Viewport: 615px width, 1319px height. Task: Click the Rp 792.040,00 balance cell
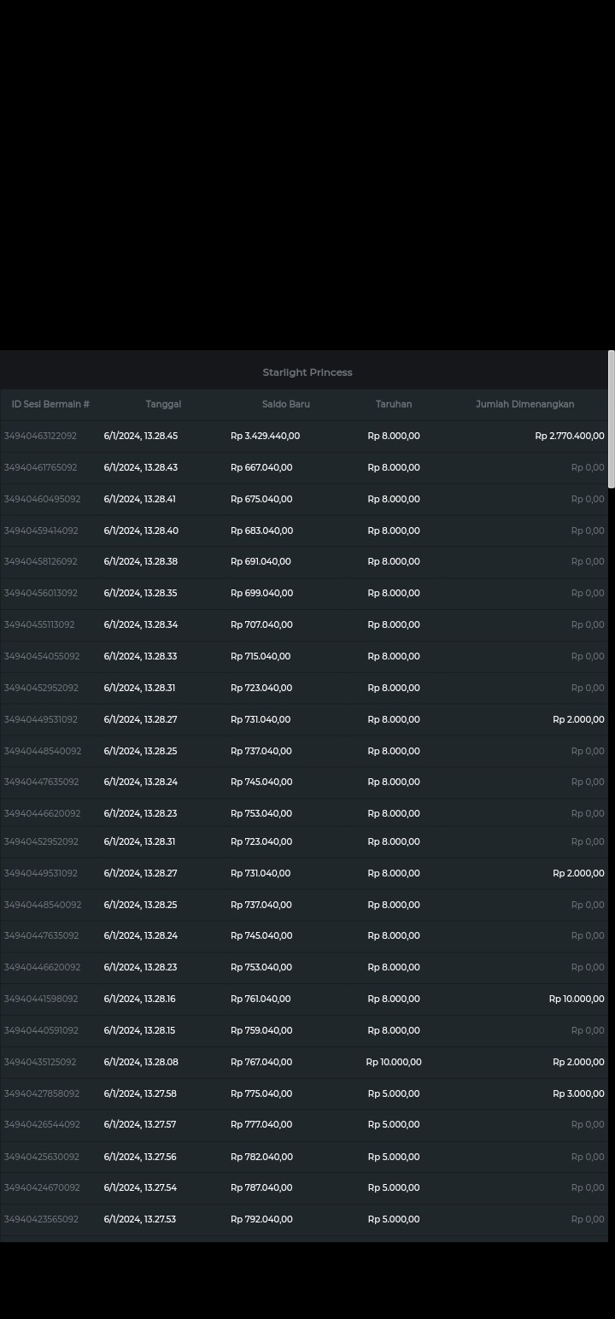pyautogui.click(x=261, y=1219)
